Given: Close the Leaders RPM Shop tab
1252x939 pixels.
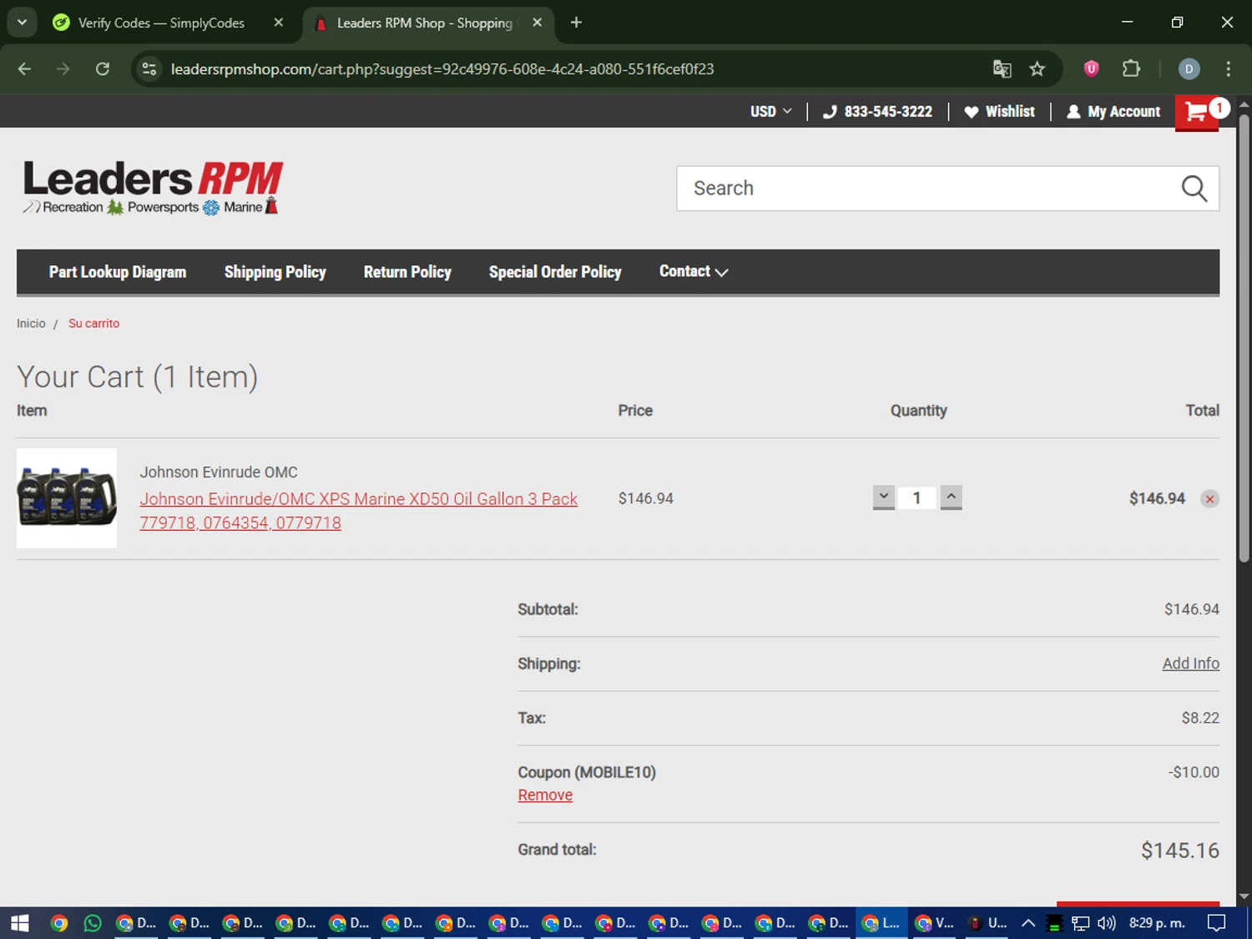Looking at the screenshot, I should (x=538, y=23).
